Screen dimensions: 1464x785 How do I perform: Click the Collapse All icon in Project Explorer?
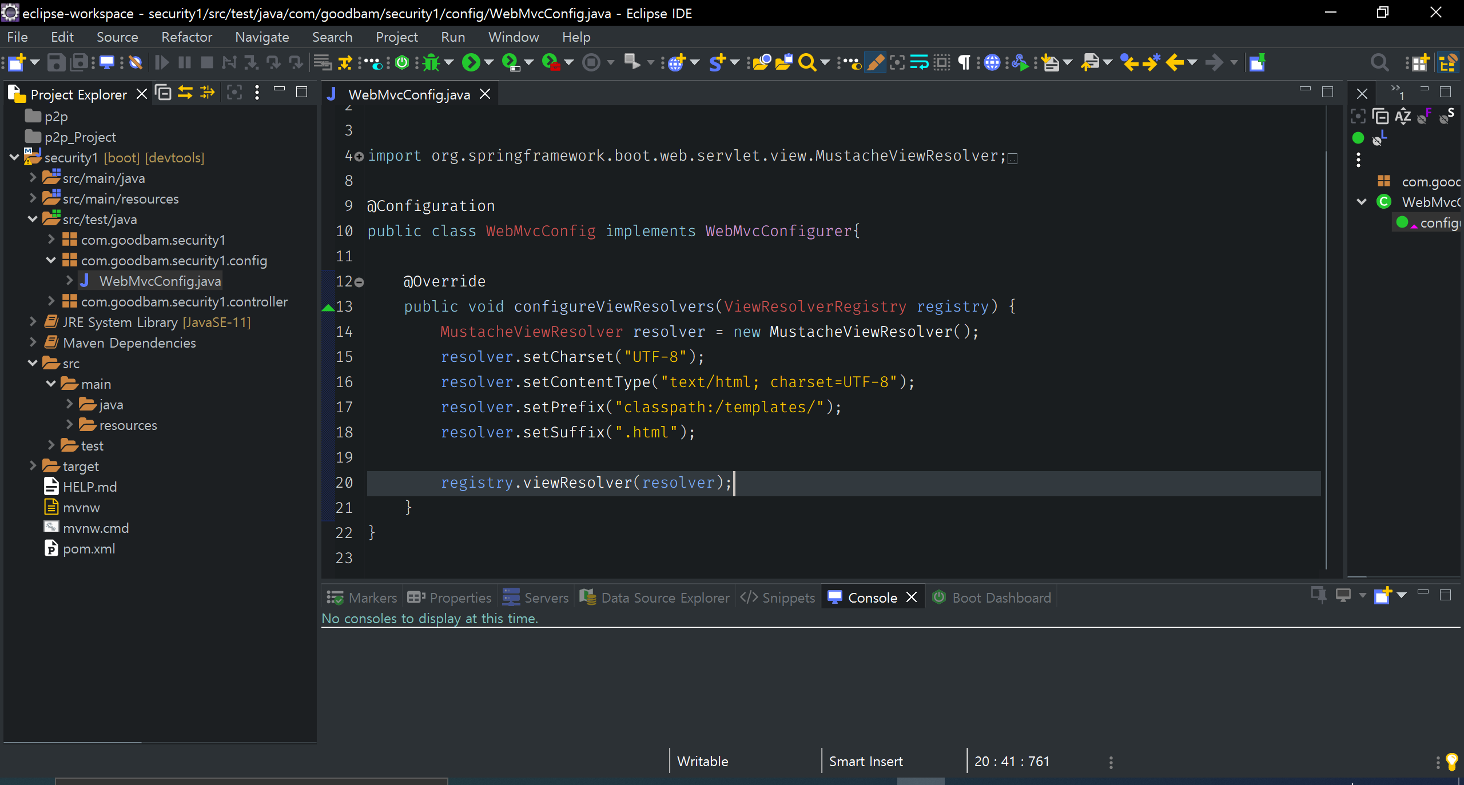point(164,93)
